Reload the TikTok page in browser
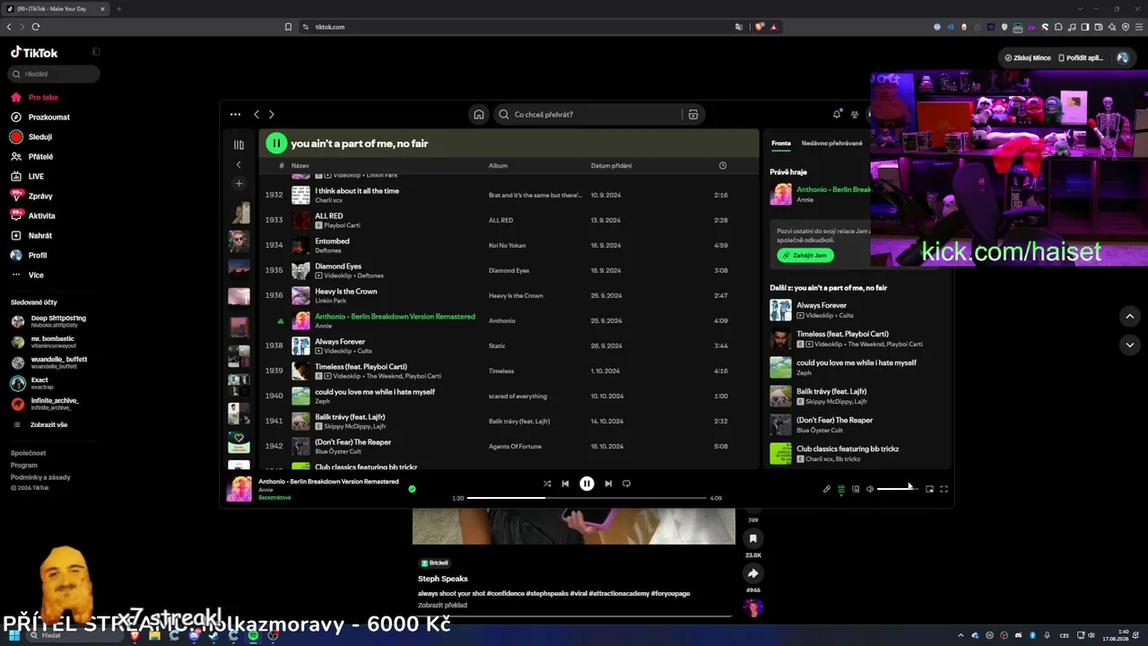This screenshot has width=1148, height=646. click(36, 27)
